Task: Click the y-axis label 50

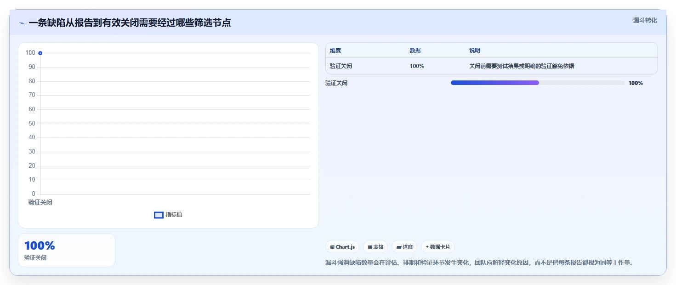Action: click(32, 124)
